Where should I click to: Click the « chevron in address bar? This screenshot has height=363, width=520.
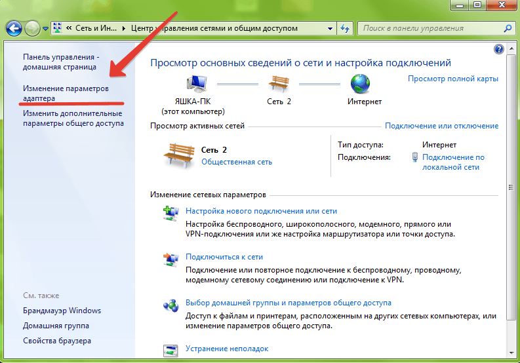tap(69, 28)
